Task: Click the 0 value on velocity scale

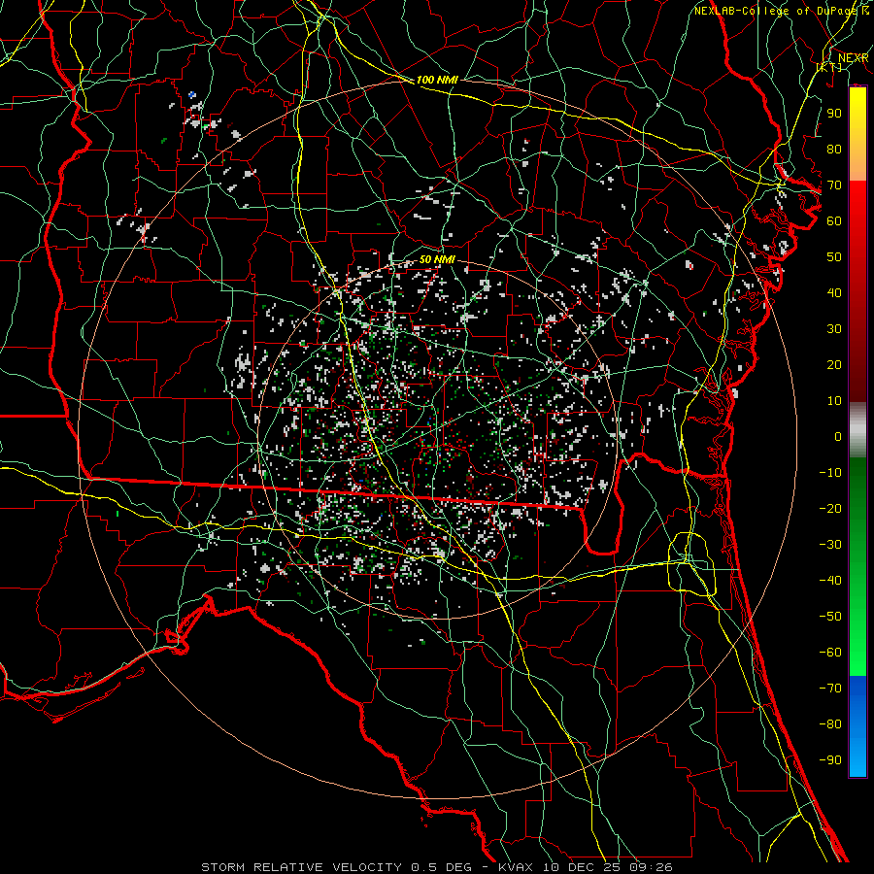Action: click(x=838, y=436)
